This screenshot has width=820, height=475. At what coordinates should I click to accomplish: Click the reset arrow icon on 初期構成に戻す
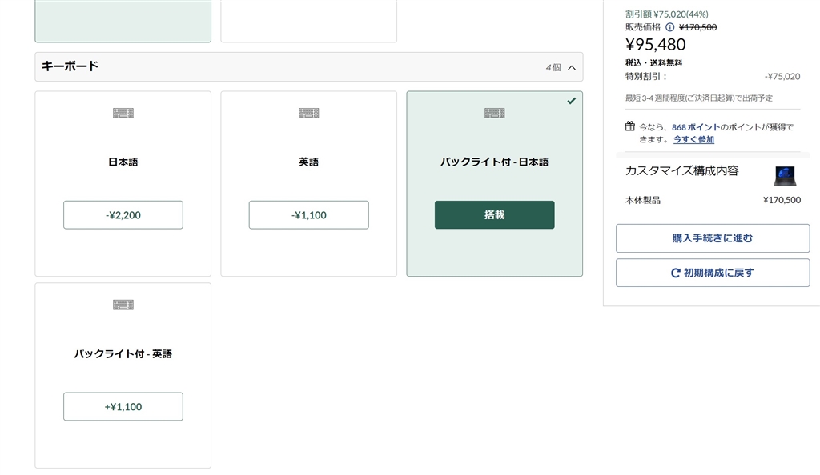point(676,273)
